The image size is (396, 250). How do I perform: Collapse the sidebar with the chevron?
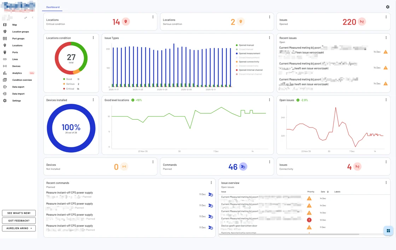click(33, 17)
